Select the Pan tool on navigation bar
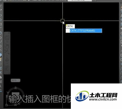The width and height of the screenshot is (122, 109). tap(7, 46)
